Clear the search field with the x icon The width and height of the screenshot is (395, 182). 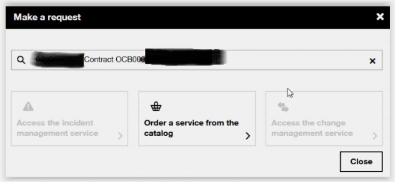[x=372, y=61]
